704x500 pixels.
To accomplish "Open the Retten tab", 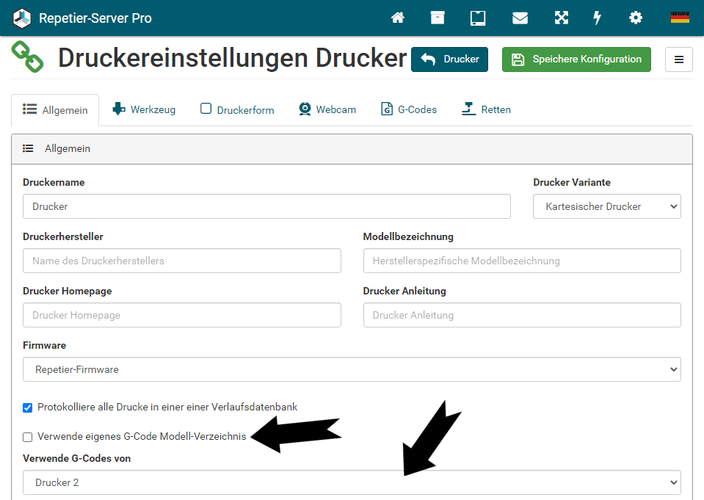I will [x=486, y=109].
